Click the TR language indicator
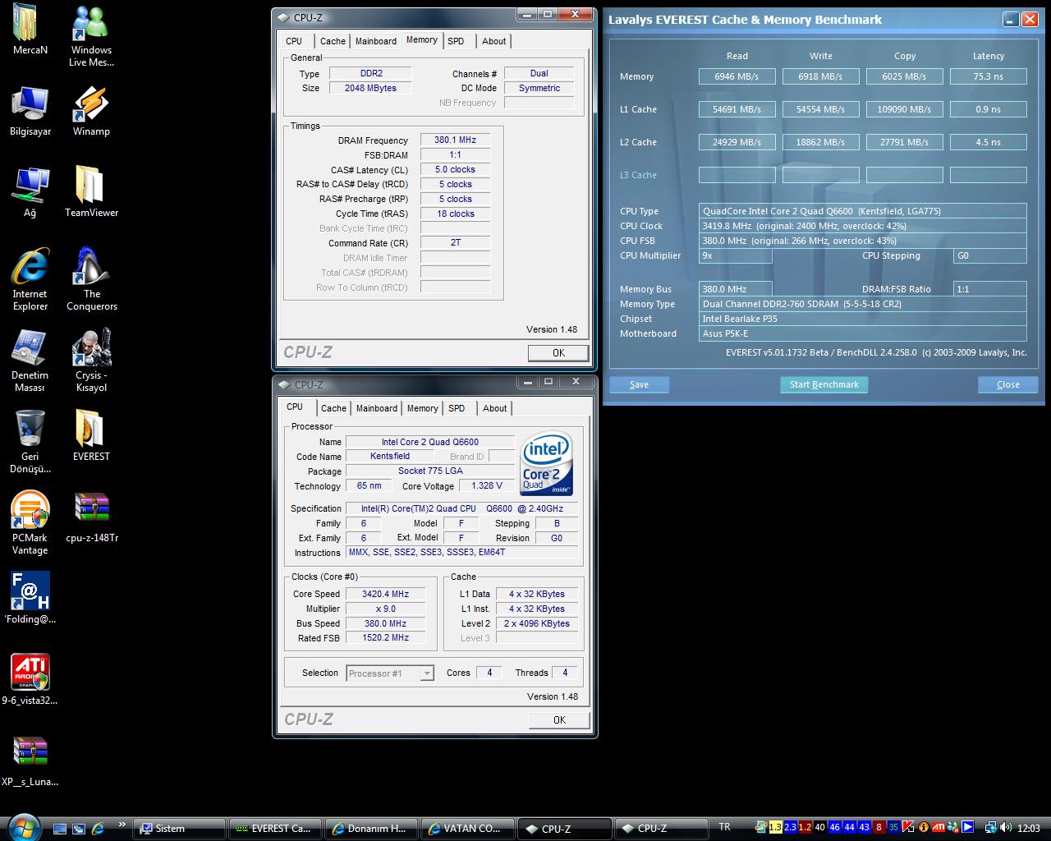Viewport: 1051px width, 841px height. [724, 827]
